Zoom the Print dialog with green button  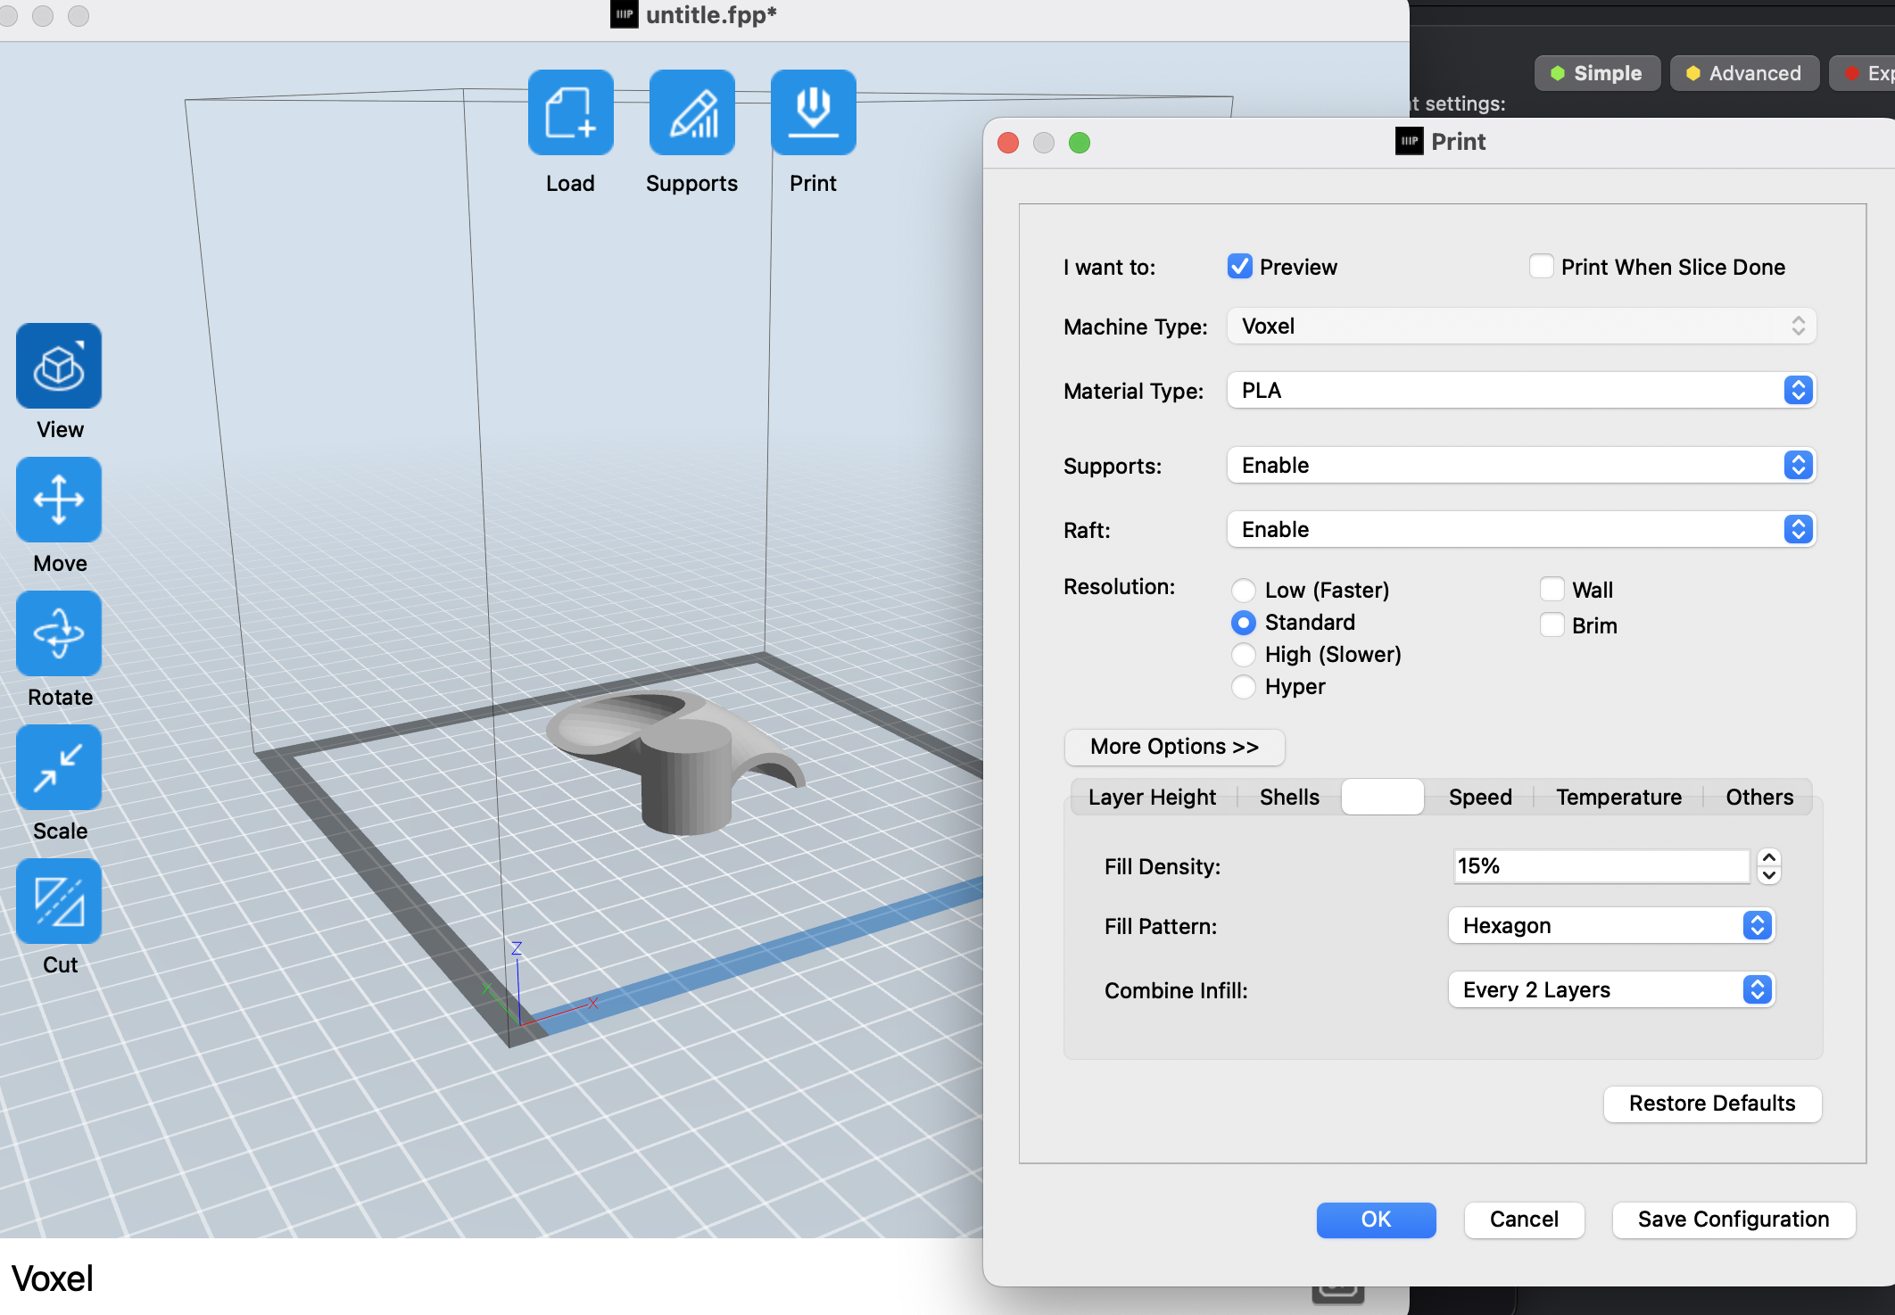point(1080,143)
